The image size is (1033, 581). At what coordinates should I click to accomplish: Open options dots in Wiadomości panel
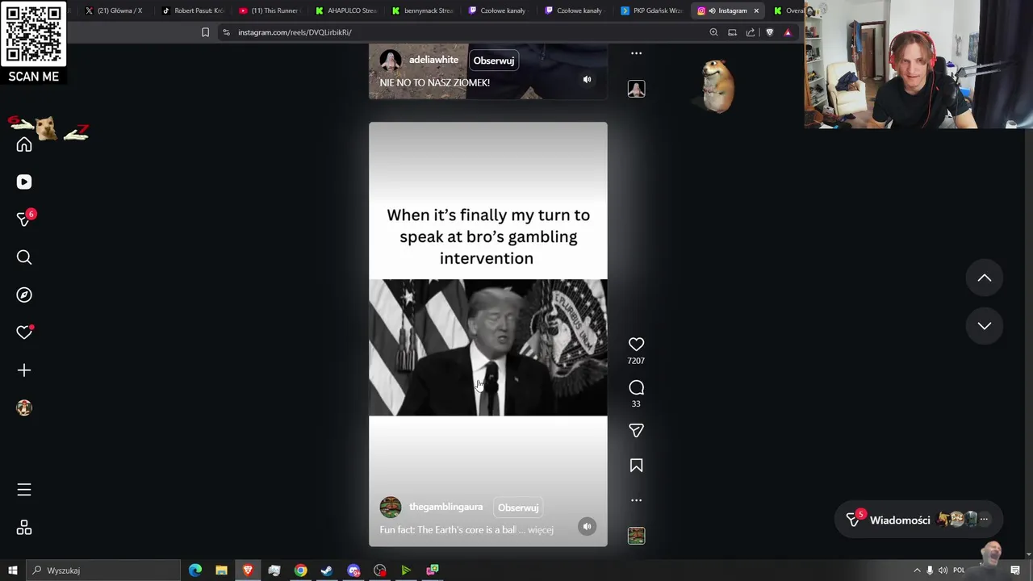click(x=984, y=520)
